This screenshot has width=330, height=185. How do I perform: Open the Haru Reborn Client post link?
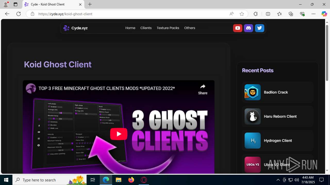(x=280, y=116)
